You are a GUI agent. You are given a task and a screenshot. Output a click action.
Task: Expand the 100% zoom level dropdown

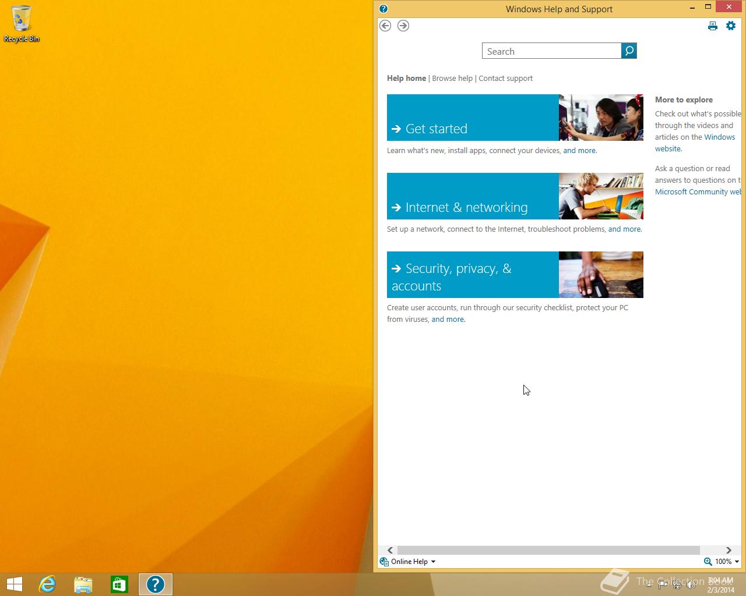[x=737, y=562]
